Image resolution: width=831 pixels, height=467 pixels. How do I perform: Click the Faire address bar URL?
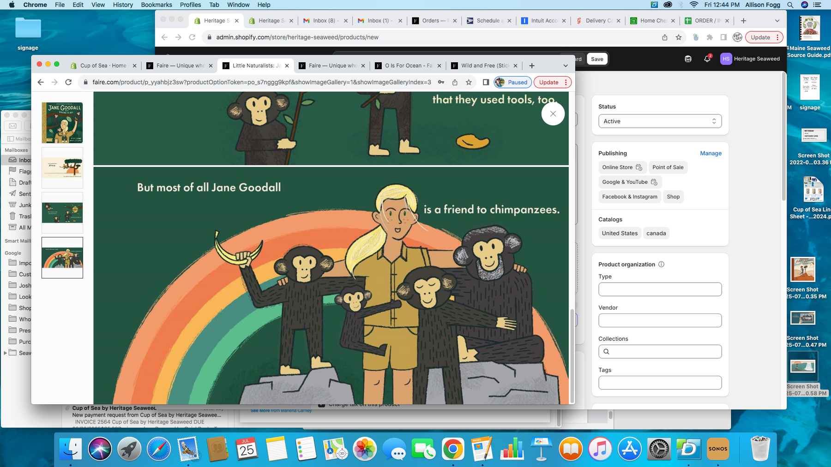click(262, 82)
